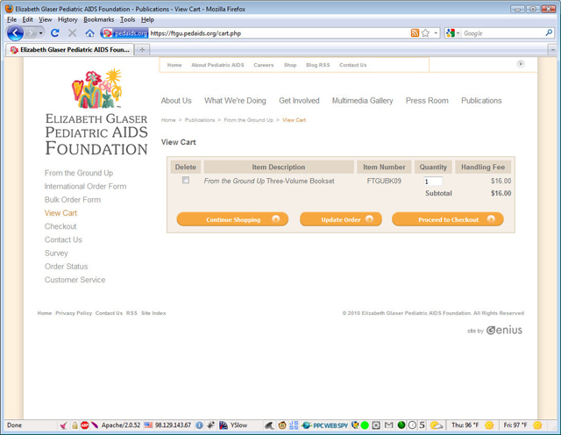Open the About Us main navigation link
561x435 pixels.
point(176,101)
